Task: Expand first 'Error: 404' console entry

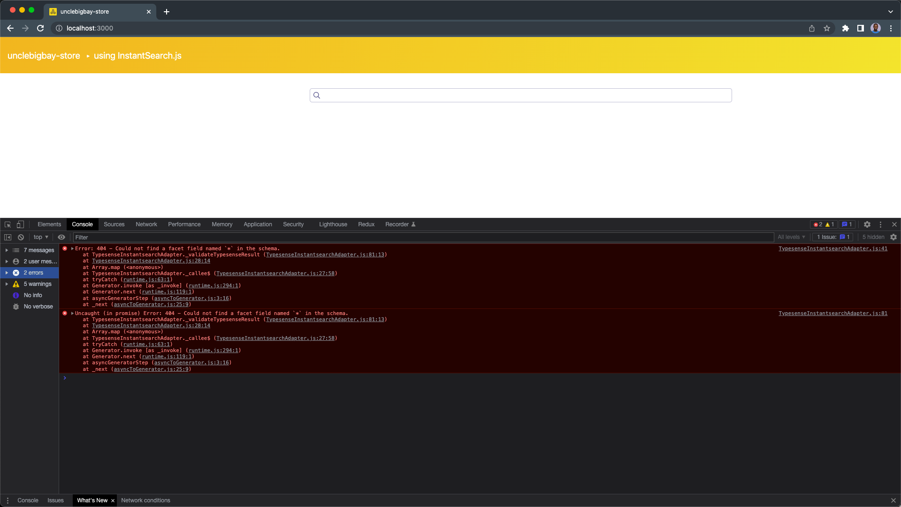Action: pyautogui.click(x=72, y=249)
